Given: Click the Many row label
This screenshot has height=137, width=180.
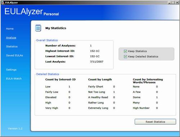Looking at the screenshot, I should [136, 102].
